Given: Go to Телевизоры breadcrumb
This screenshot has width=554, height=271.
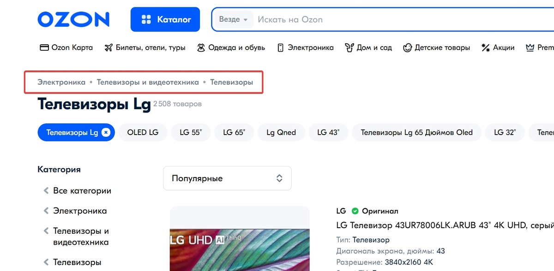Looking at the screenshot, I should pos(232,82).
